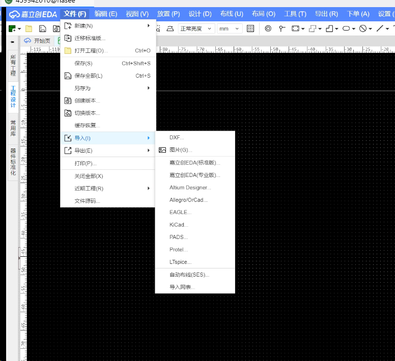Select the dashed keepout region tool

313,28
